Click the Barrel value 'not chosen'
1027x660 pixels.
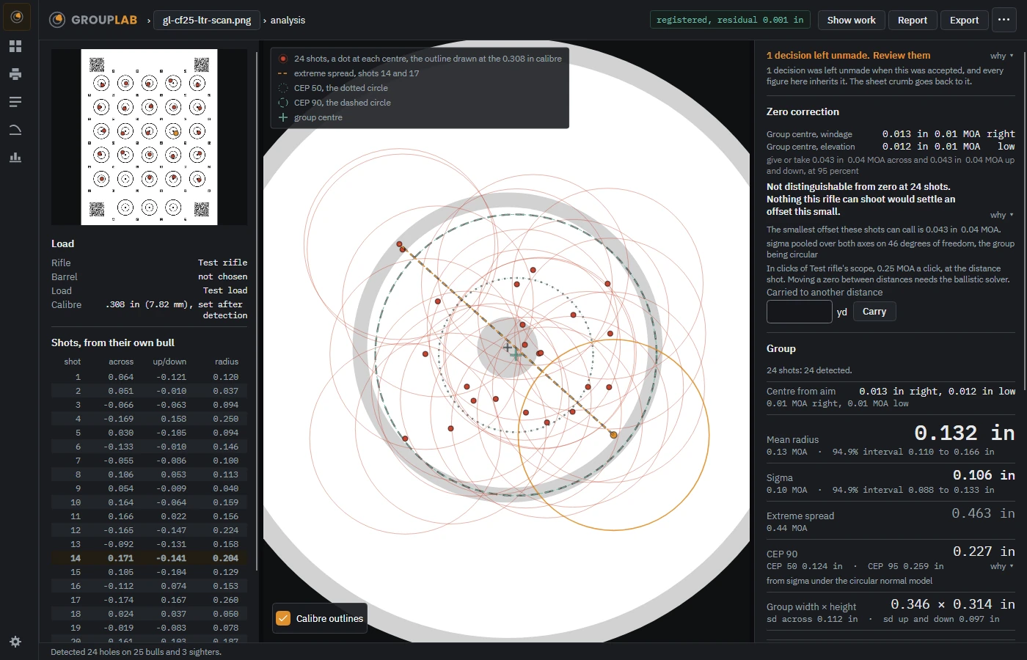tap(223, 276)
